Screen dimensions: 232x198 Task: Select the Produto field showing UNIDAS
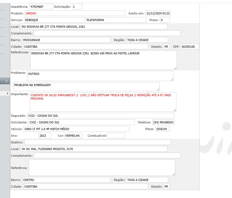click(x=75, y=13)
